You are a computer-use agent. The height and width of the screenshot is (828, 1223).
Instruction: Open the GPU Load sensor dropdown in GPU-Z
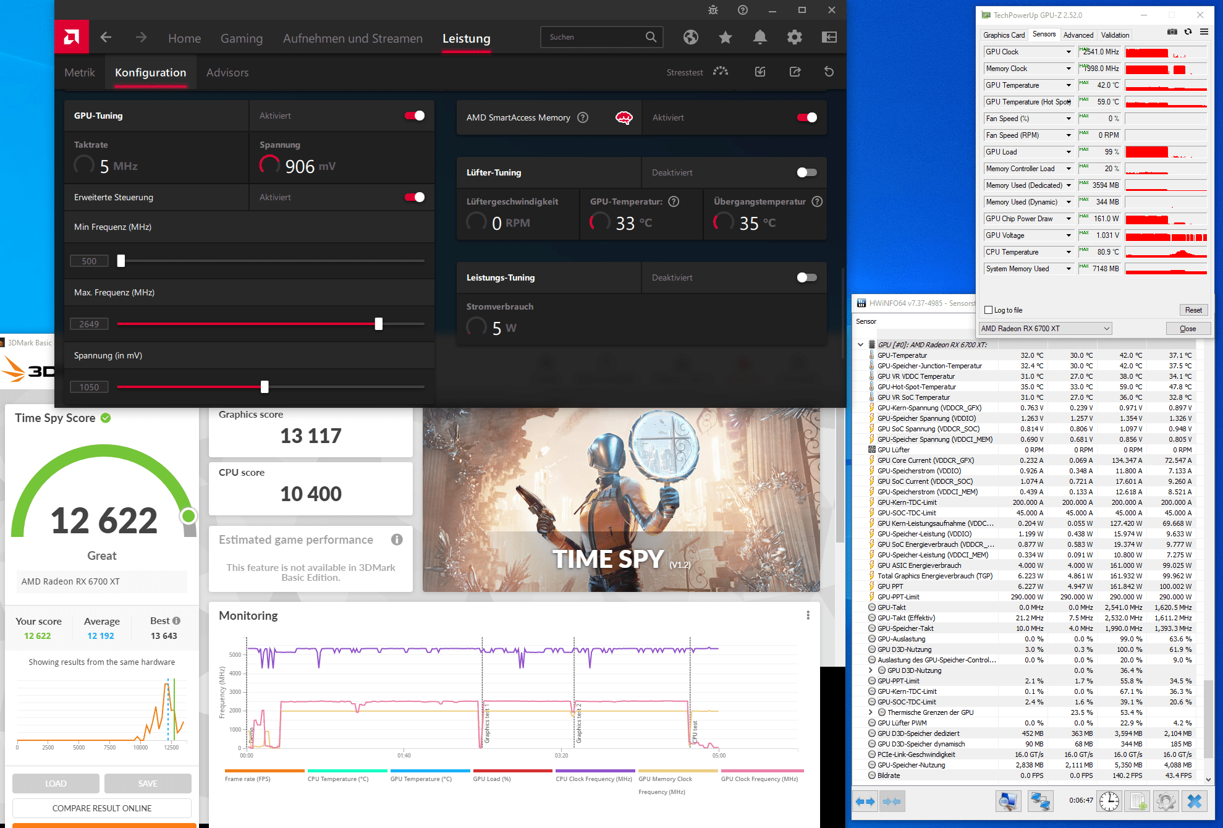pos(1069,152)
